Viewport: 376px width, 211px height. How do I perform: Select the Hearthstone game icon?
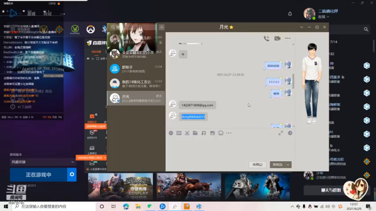pos(59,29)
